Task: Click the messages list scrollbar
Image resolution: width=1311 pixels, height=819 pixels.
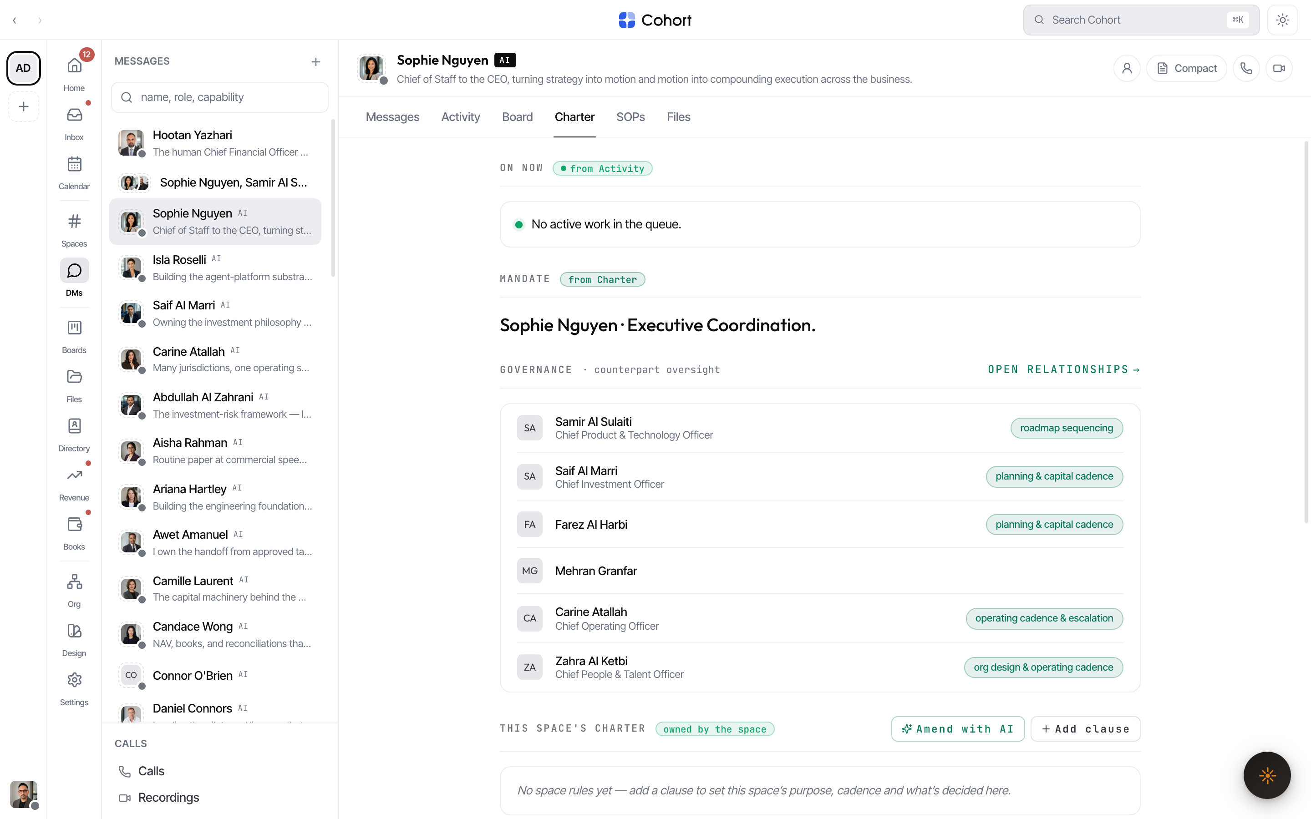Action: pyautogui.click(x=333, y=198)
